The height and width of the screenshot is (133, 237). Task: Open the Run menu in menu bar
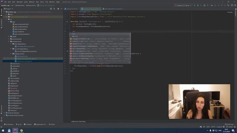[37, 2]
